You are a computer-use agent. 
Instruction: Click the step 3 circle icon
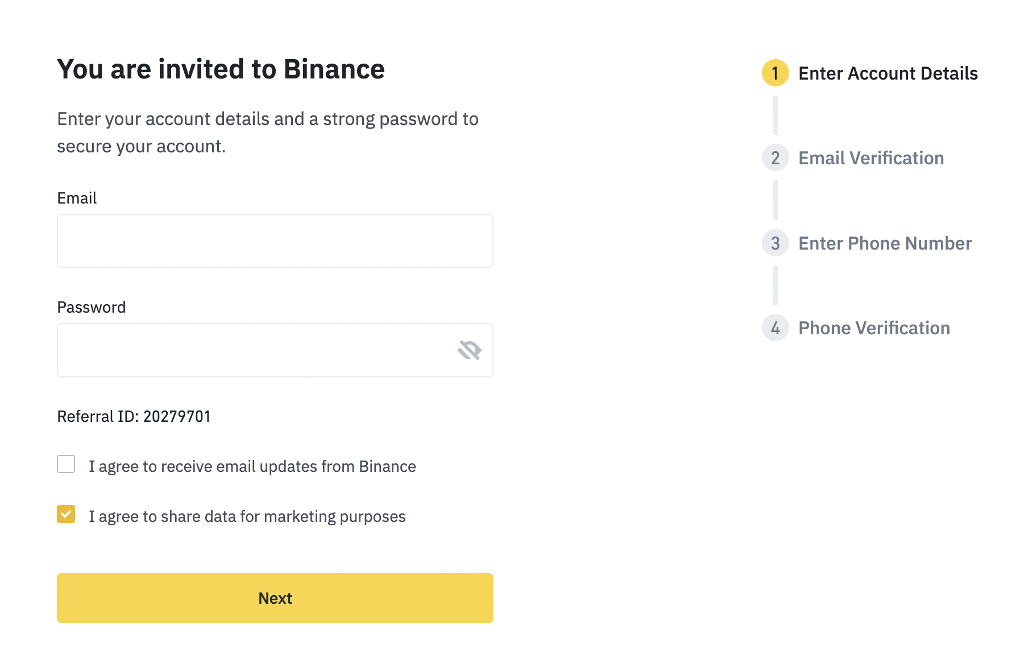(x=775, y=243)
